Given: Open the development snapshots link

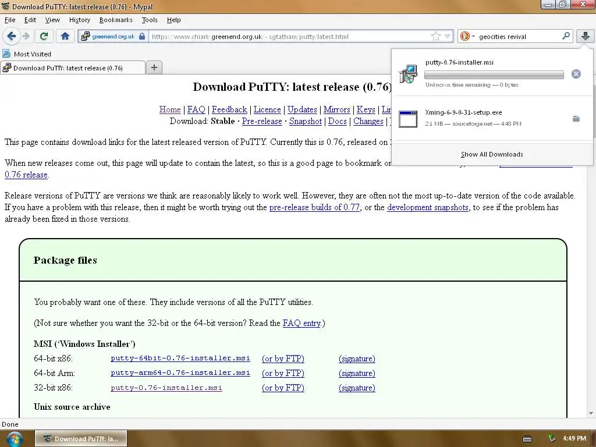Looking at the screenshot, I should [x=428, y=207].
